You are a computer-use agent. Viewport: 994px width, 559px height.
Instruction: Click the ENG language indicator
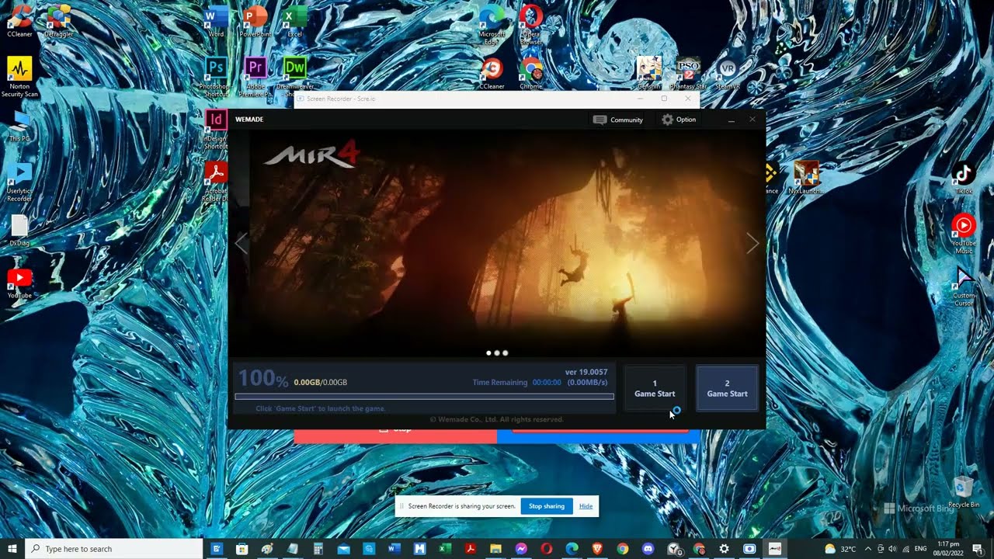click(x=920, y=549)
